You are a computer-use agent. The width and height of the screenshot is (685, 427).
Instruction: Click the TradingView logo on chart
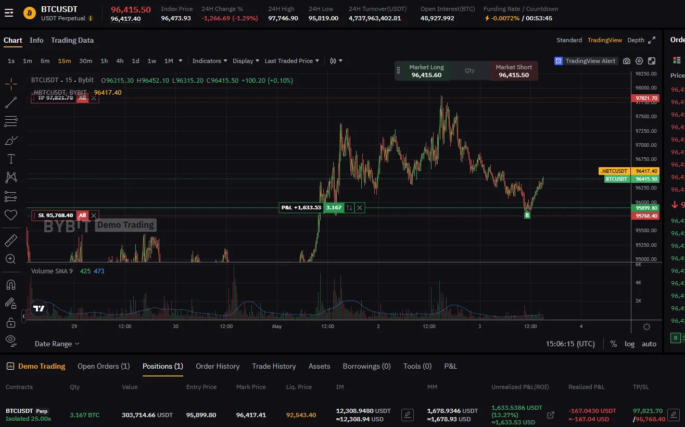[x=39, y=308]
